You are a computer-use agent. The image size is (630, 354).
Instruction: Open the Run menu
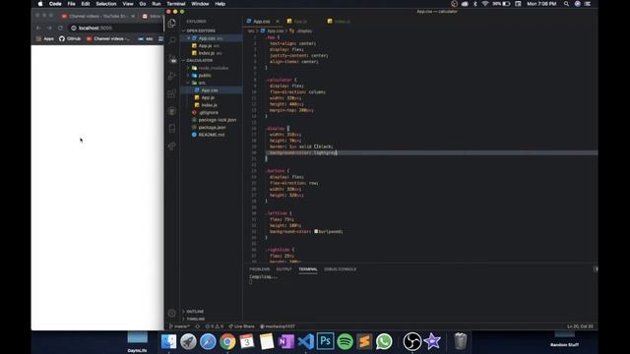(x=157, y=4)
